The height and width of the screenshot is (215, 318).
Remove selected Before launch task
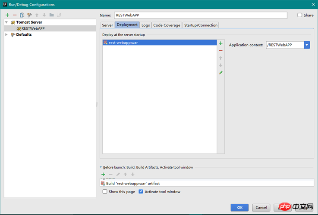click(110, 175)
